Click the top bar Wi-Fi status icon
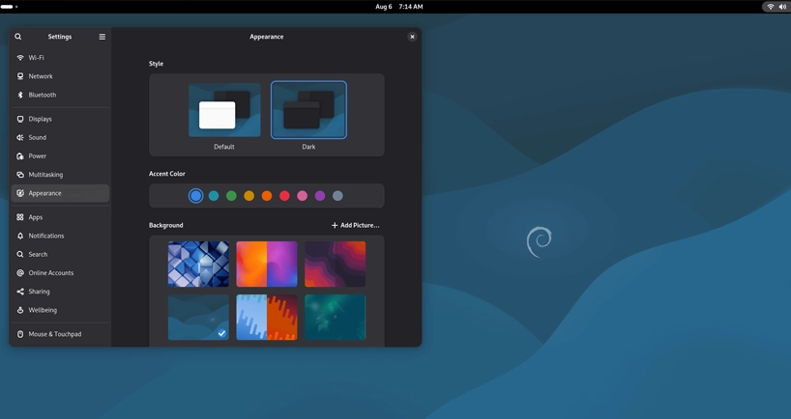This screenshot has height=419, width=791. point(771,7)
